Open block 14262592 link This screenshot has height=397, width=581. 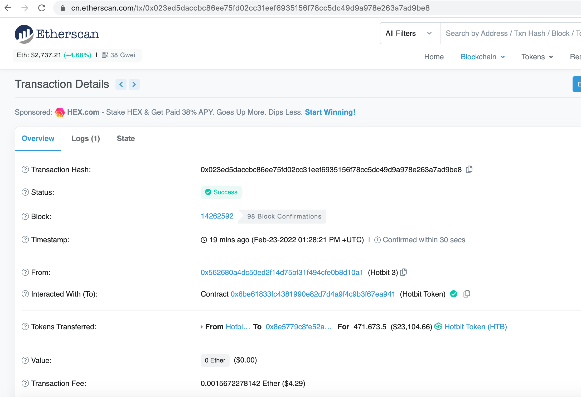[x=217, y=216]
